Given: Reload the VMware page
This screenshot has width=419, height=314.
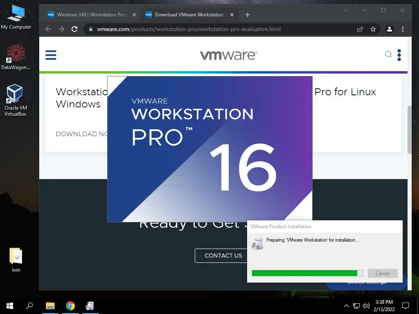Looking at the screenshot, I should [x=74, y=29].
